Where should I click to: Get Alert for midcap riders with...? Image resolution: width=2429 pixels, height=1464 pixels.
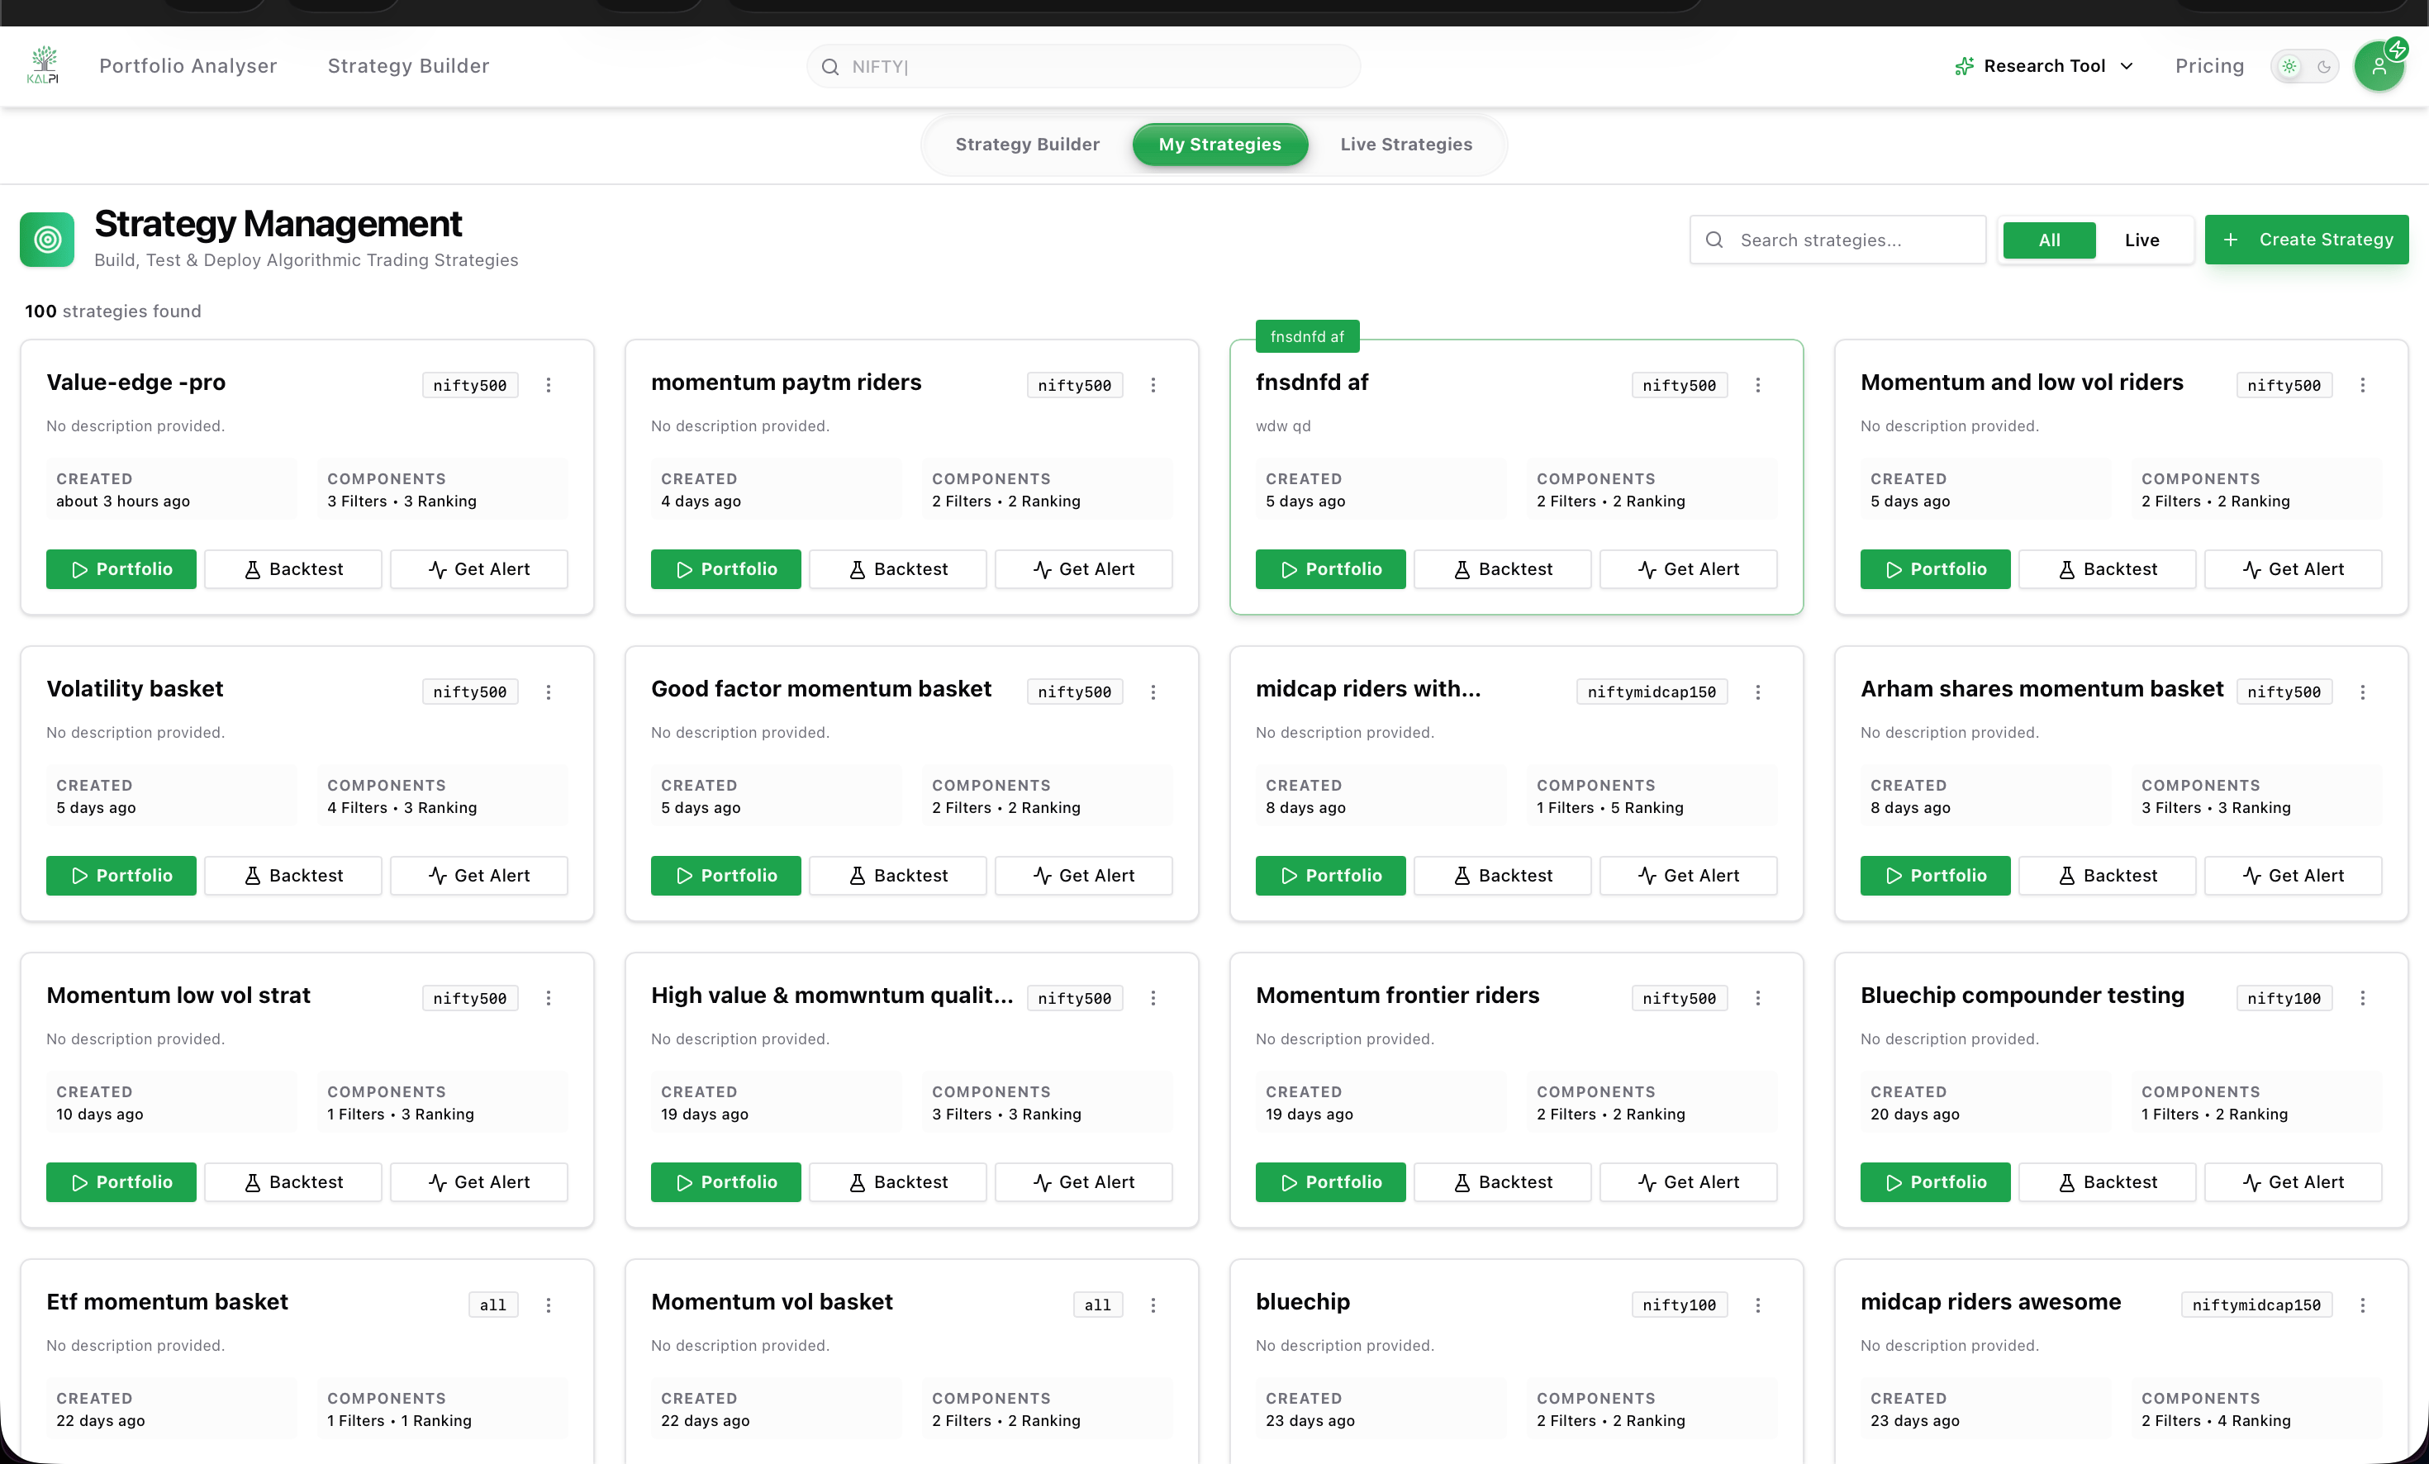[1688, 876]
